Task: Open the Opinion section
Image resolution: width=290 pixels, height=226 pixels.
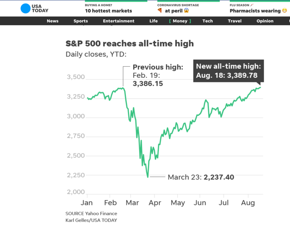Action: click(265, 21)
